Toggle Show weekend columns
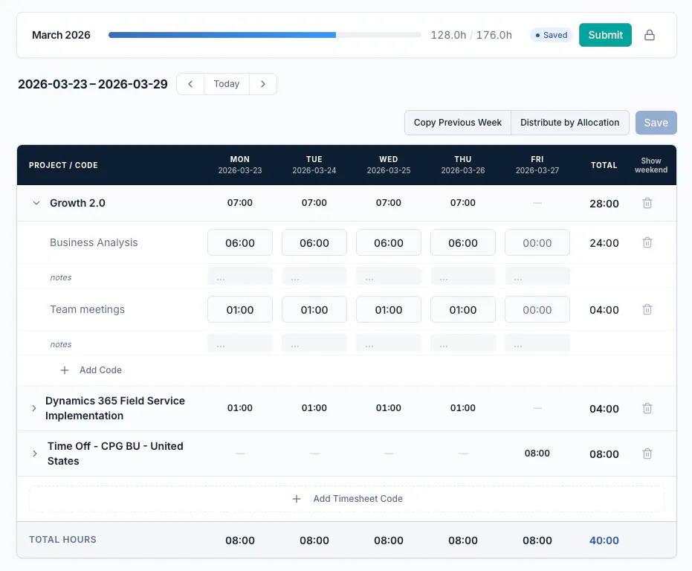 pos(651,165)
